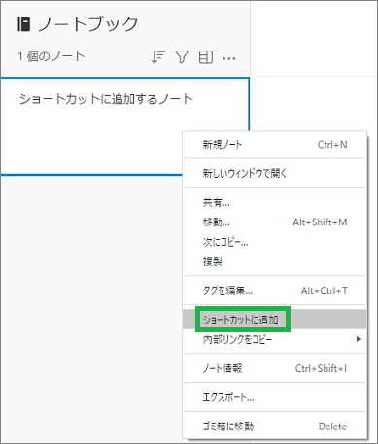
Task: Select the note ショートカットに追加するノート
Action: point(124,126)
